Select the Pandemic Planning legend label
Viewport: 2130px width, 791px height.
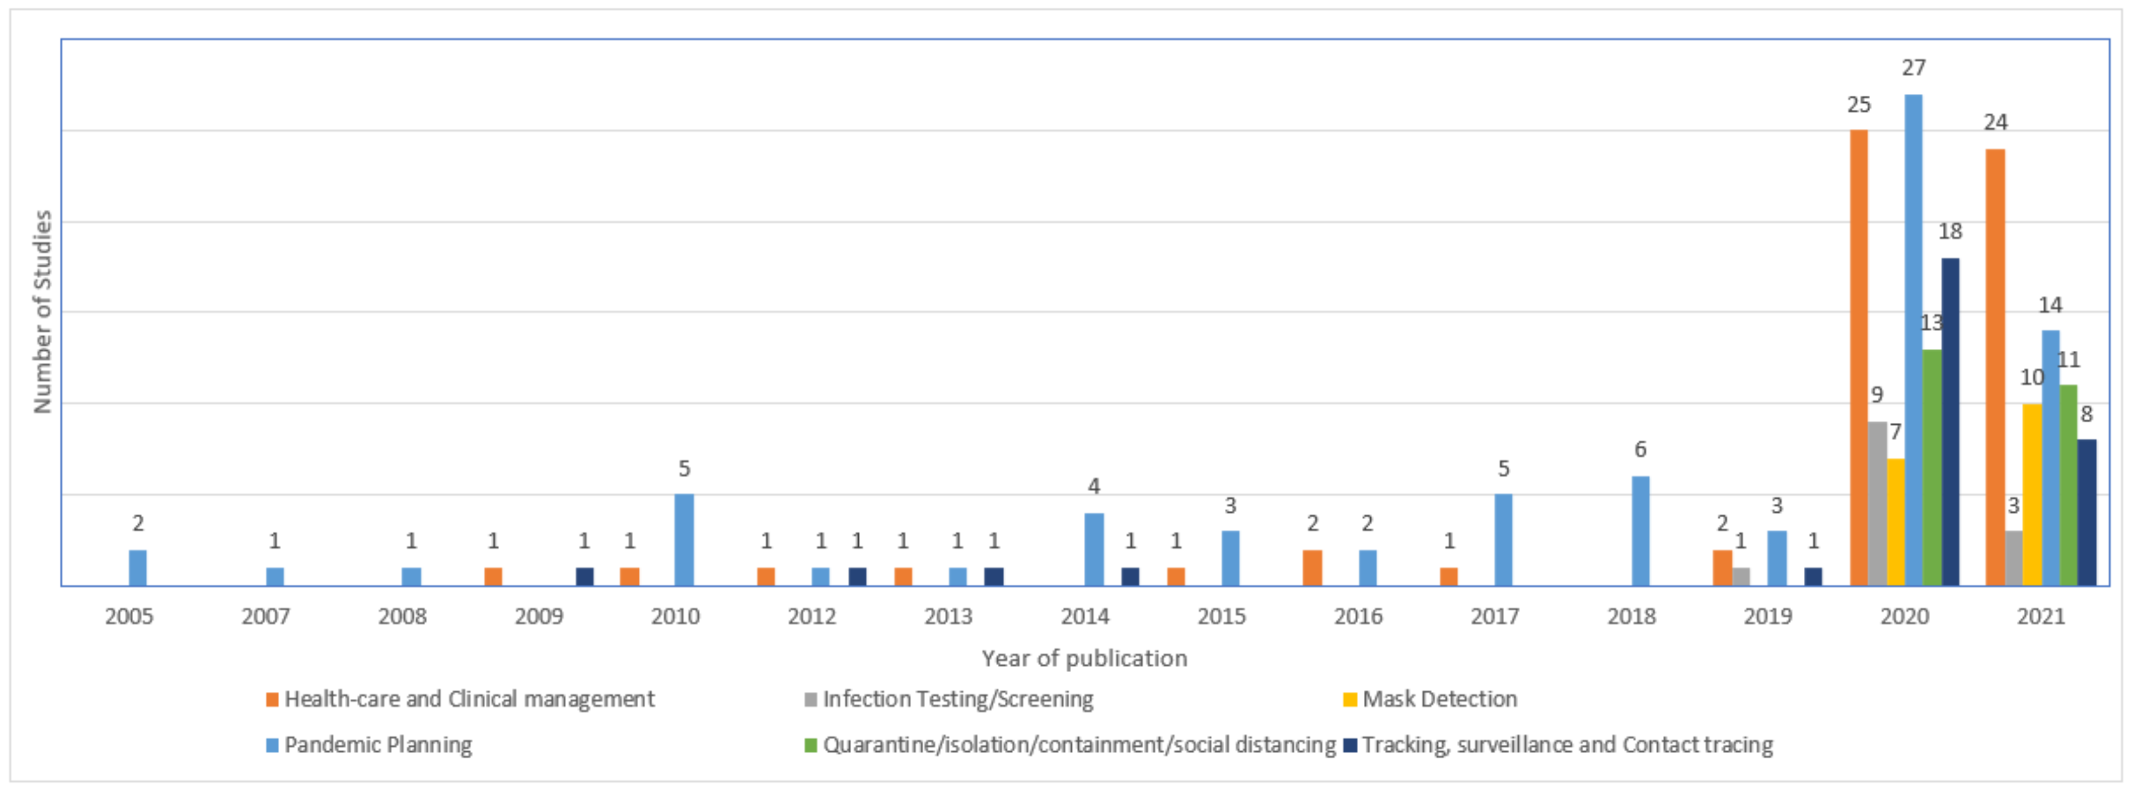click(378, 745)
